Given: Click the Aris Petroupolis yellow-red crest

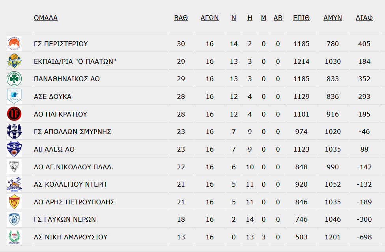Looking at the screenshot, I should pos(14,202).
